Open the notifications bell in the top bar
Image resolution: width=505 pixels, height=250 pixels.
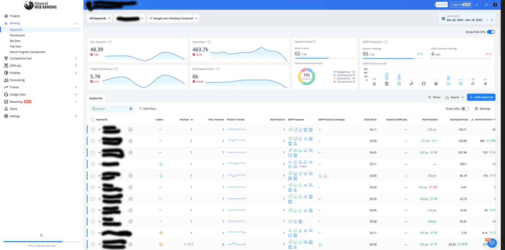tap(477, 5)
